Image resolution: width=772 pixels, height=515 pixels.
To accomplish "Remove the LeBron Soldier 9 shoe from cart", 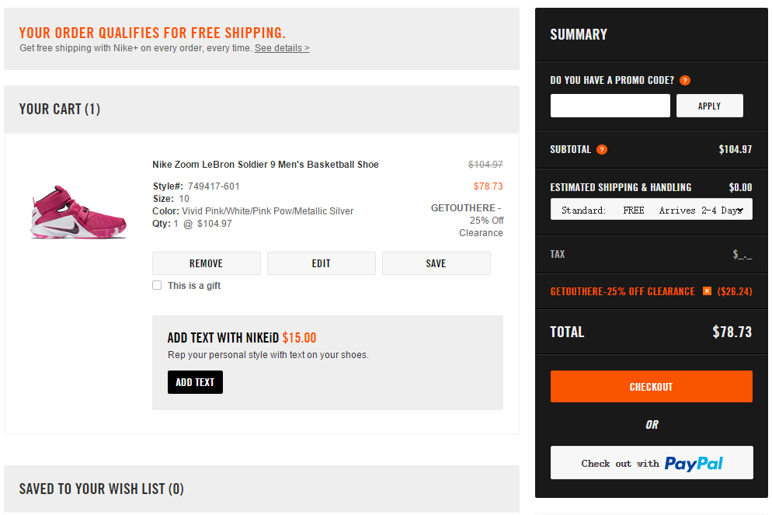I will pyautogui.click(x=207, y=263).
